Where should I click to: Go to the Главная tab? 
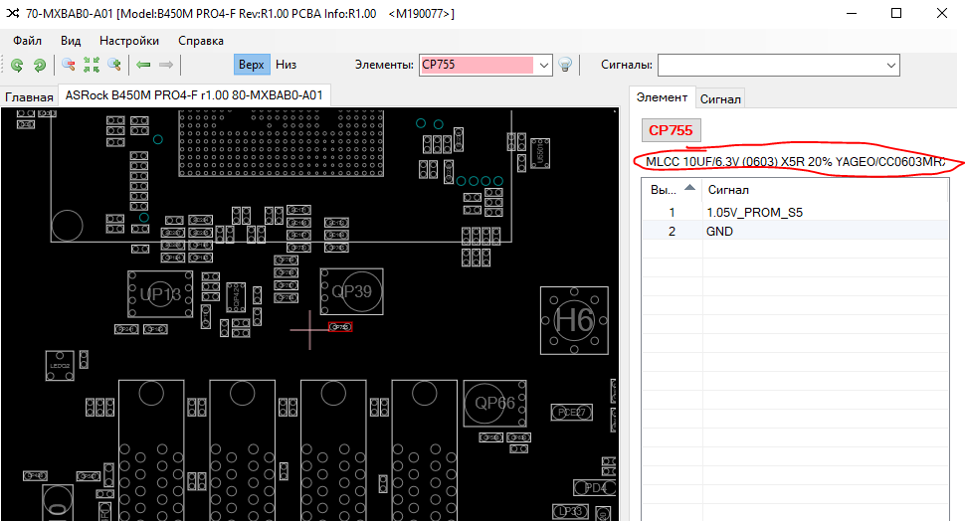point(29,97)
